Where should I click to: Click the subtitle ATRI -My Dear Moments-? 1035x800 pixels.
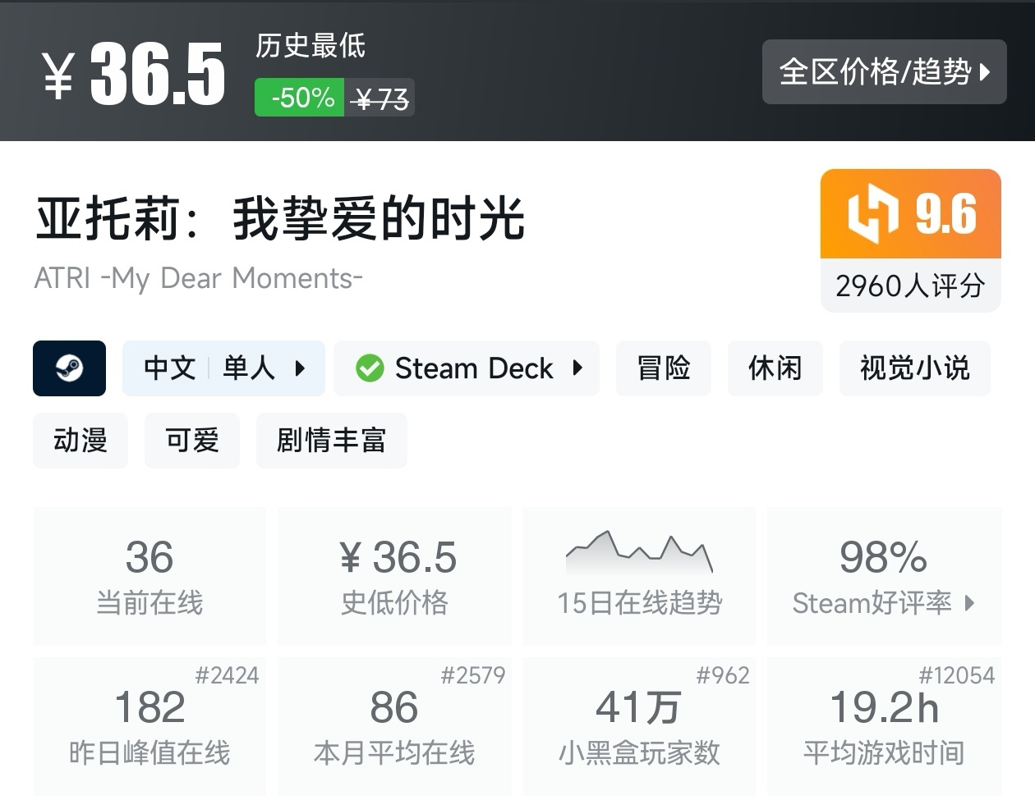pyautogui.click(x=198, y=278)
